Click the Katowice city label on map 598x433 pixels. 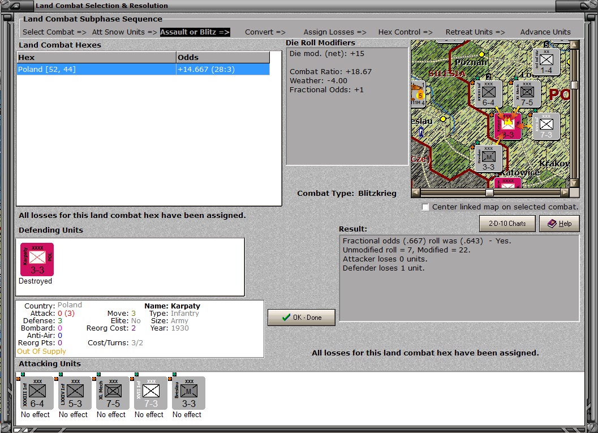pyautogui.click(x=520, y=173)
